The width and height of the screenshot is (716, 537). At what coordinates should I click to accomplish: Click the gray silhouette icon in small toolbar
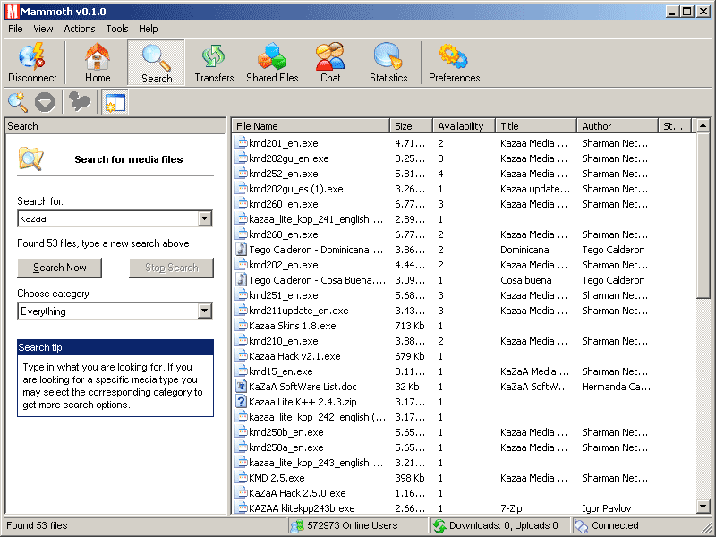point(80,102)
